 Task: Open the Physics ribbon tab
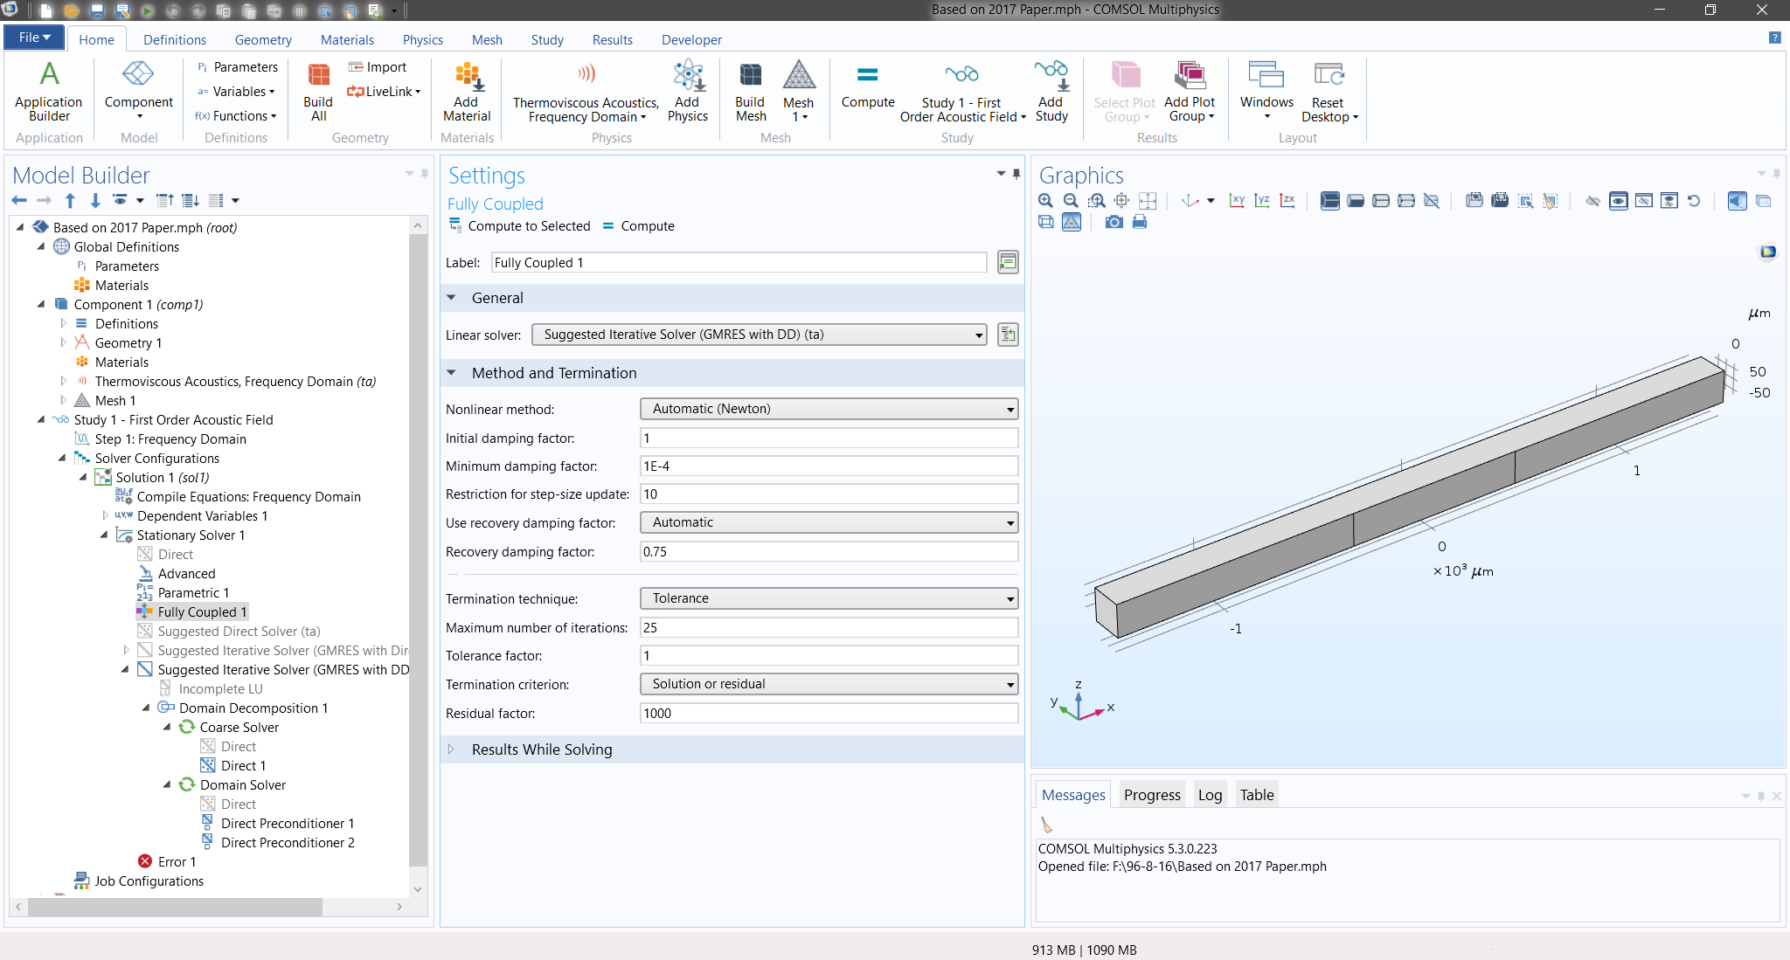(x=422, y=40)
